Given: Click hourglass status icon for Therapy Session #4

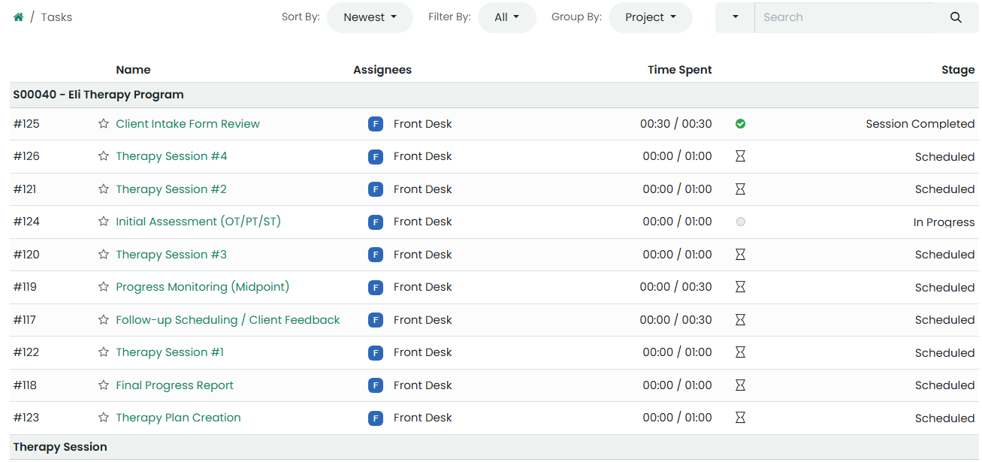Looking at the screenshot, I should (740, 156).
